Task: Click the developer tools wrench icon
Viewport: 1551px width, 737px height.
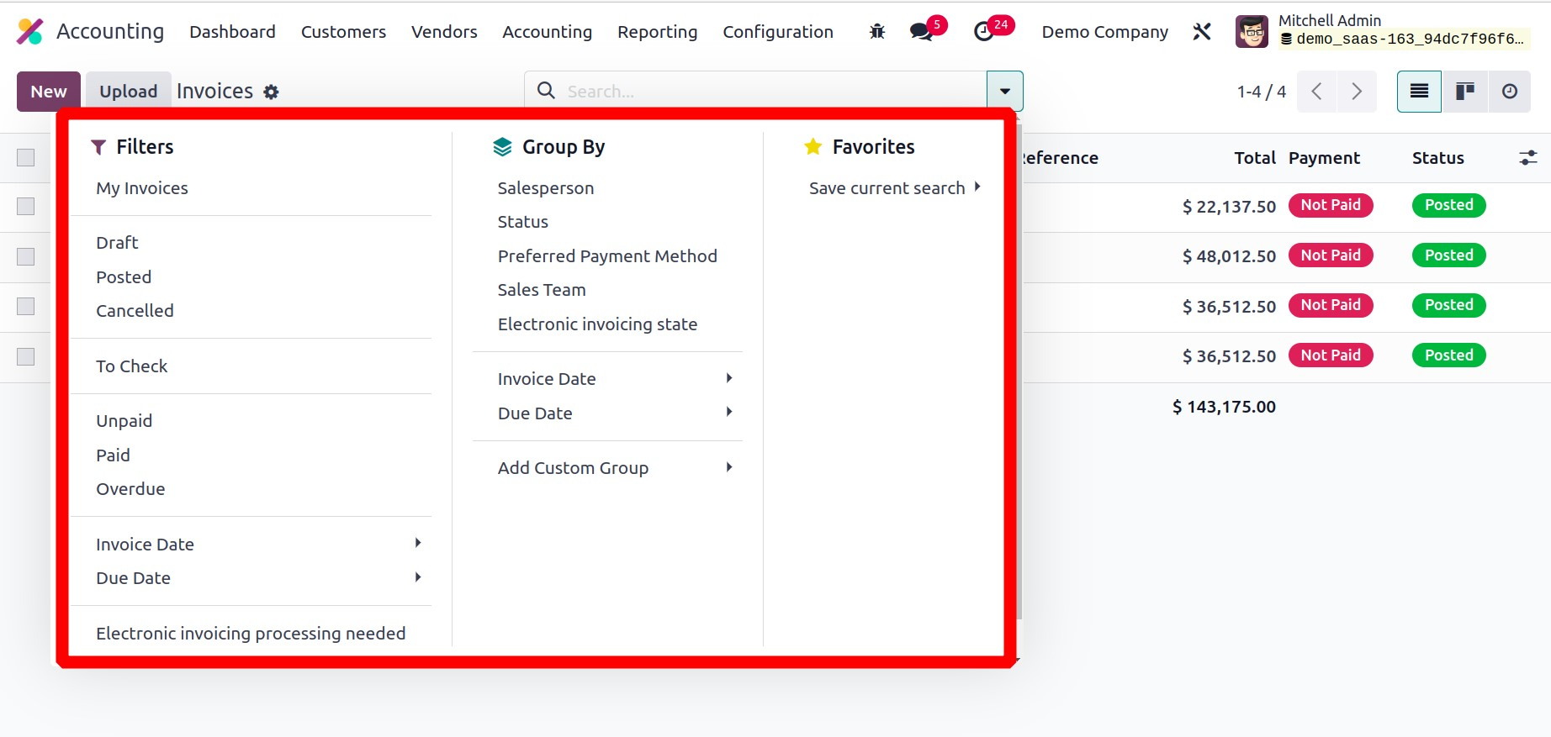Action: coord(1202,32)
